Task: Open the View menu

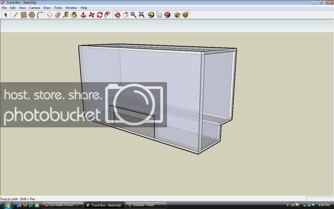Action: [x=22, y=8]
